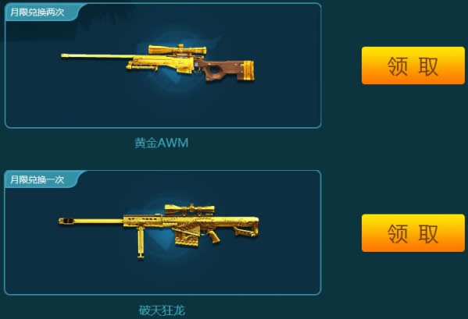Click the muzzle brake of the 破天狂龙 rifle
Image resolution: width=468 pixels, height=319 pixels.
[x=66, y=221]
